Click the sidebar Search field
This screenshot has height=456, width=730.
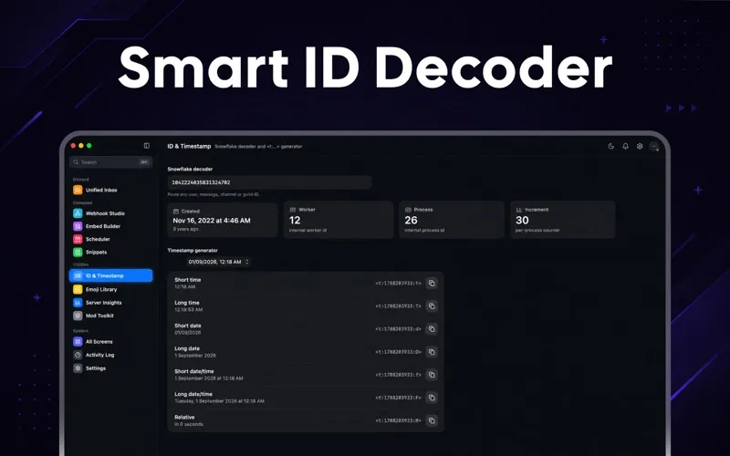(110, 162)
